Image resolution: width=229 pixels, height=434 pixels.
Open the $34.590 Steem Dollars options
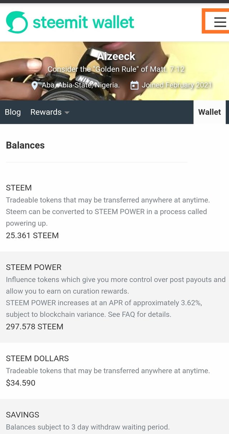(x=21, y=383)
